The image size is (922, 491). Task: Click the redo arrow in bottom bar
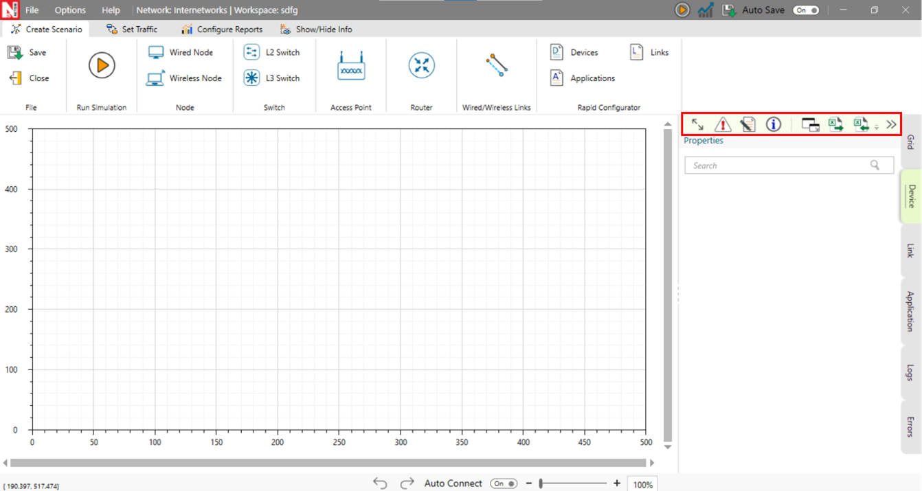[407, 483]
